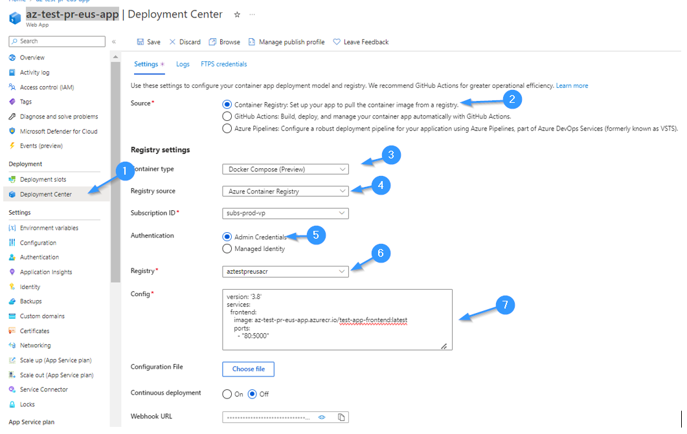Select Container Registry source radio button

point(227,105)
